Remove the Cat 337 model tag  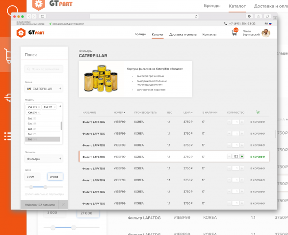pos(54,107)
